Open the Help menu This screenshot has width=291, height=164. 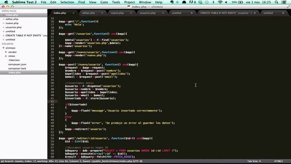159,2
